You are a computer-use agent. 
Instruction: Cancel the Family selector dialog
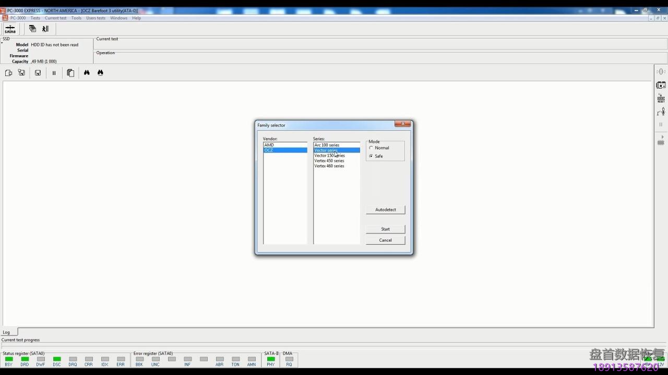[x=385, y=240]
